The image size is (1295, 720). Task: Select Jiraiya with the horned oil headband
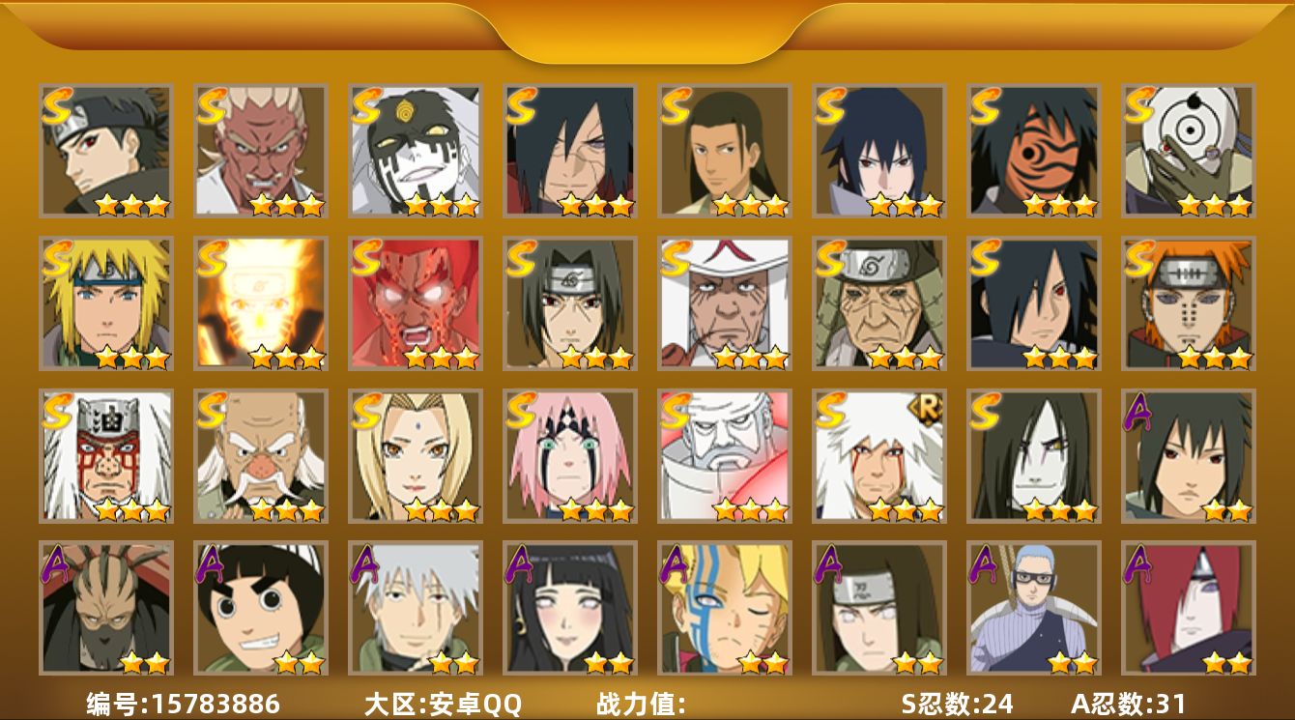(106, 455)
